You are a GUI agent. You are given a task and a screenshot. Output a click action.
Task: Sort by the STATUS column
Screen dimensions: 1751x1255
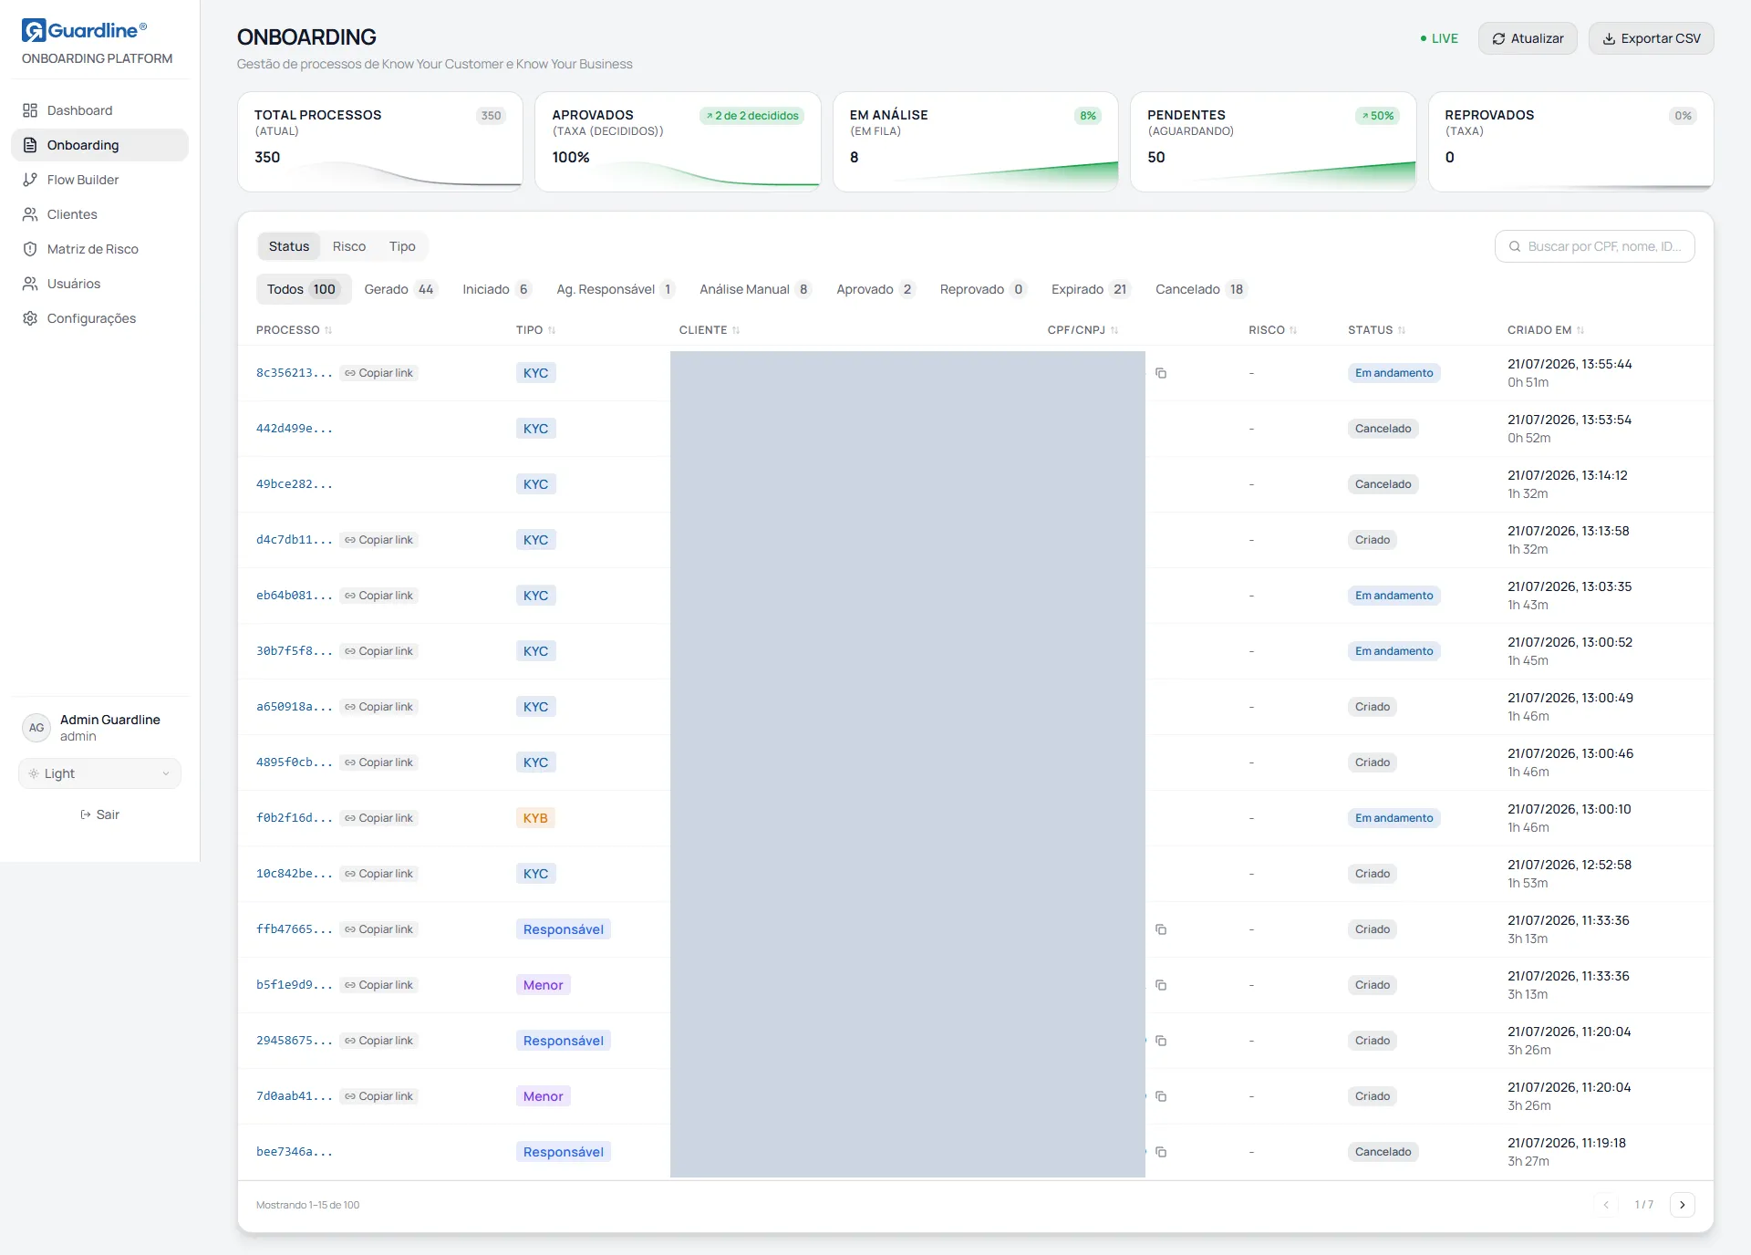click(1376, 330)
